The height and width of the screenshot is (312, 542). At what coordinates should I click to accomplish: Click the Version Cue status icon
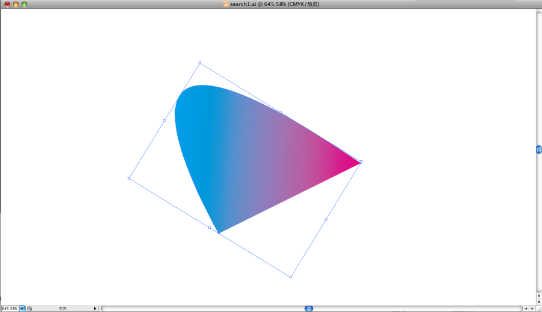(30, 308)
